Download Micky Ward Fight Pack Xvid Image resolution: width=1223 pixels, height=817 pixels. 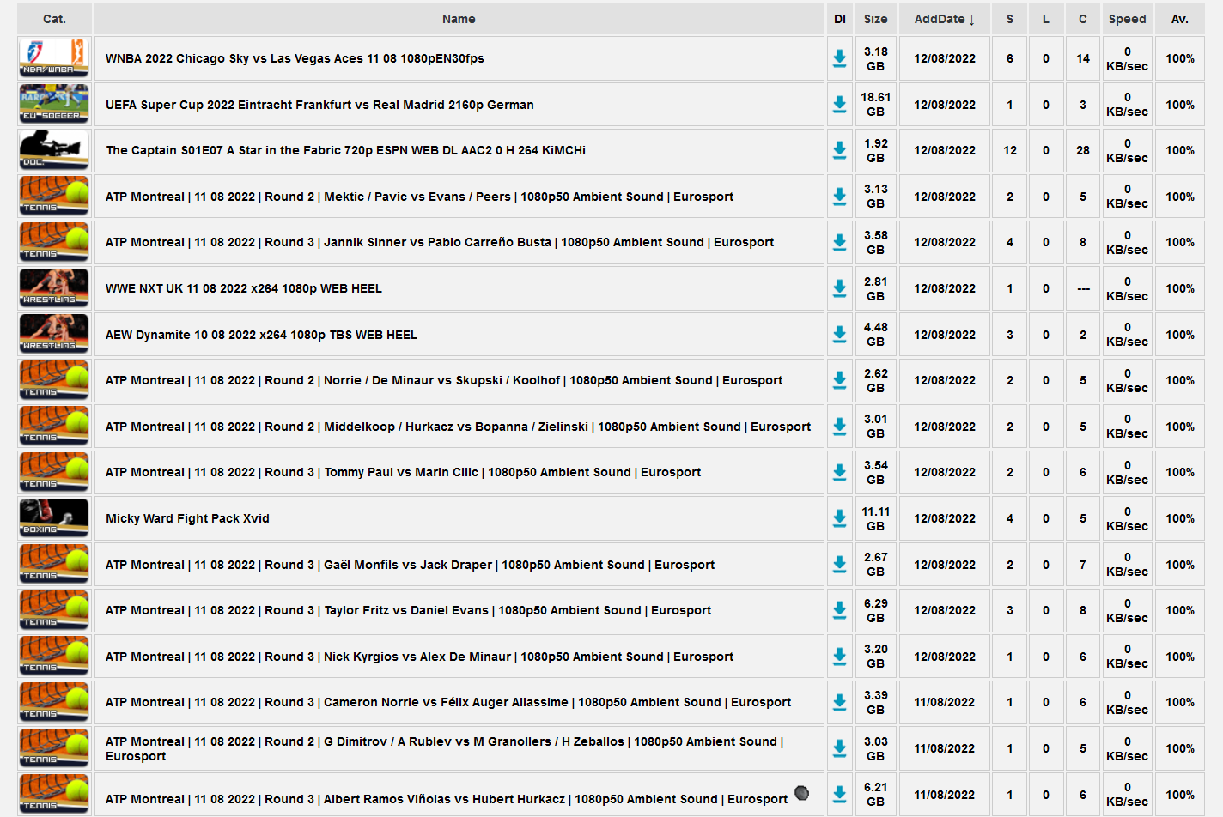pos(839,518)
